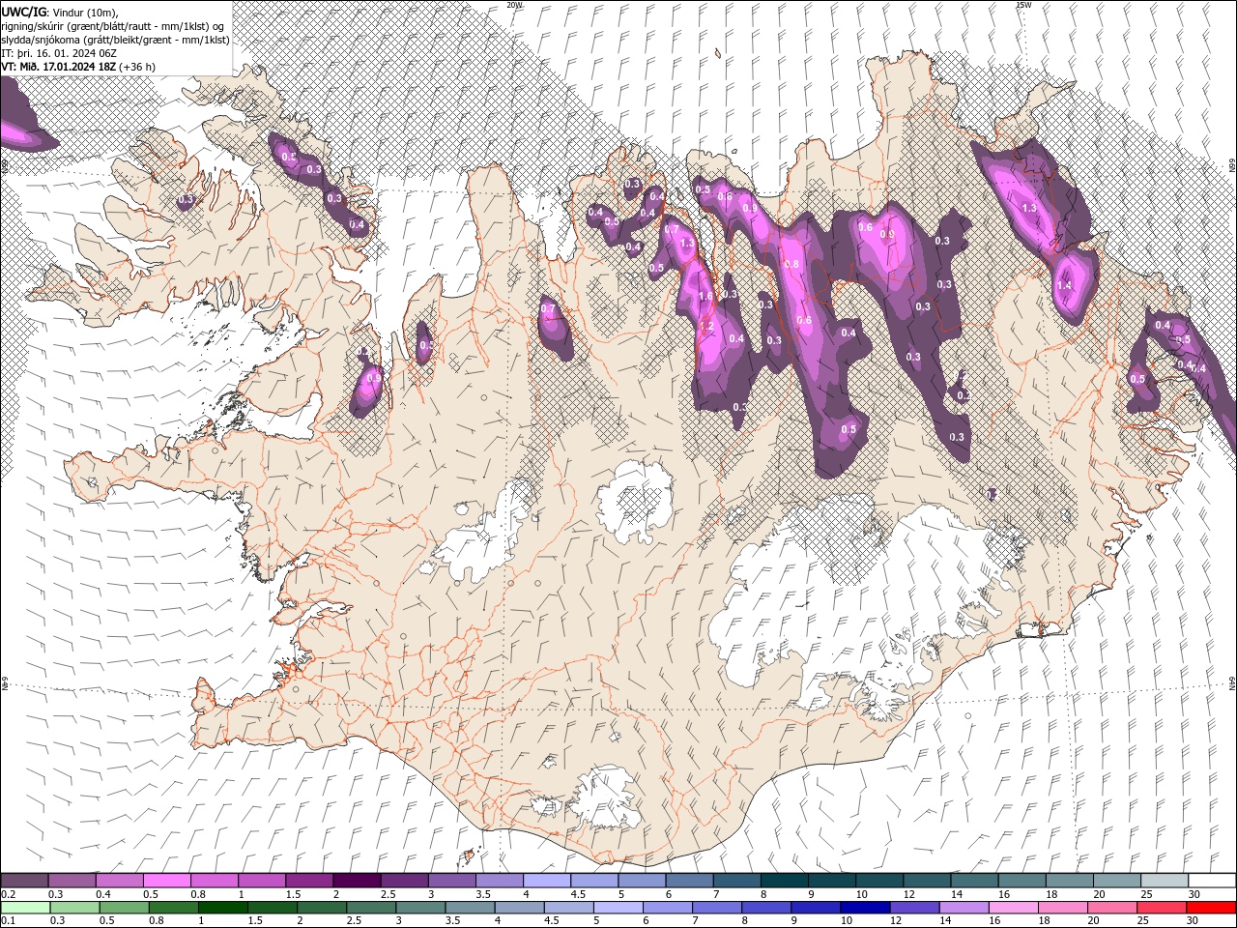Select the rain scale 2.5 grey-green swatch
The height and width of the screenshot is (928, 1237).
(370, 907)
